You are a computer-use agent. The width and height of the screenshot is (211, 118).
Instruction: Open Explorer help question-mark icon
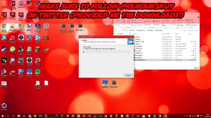point(198,17)
